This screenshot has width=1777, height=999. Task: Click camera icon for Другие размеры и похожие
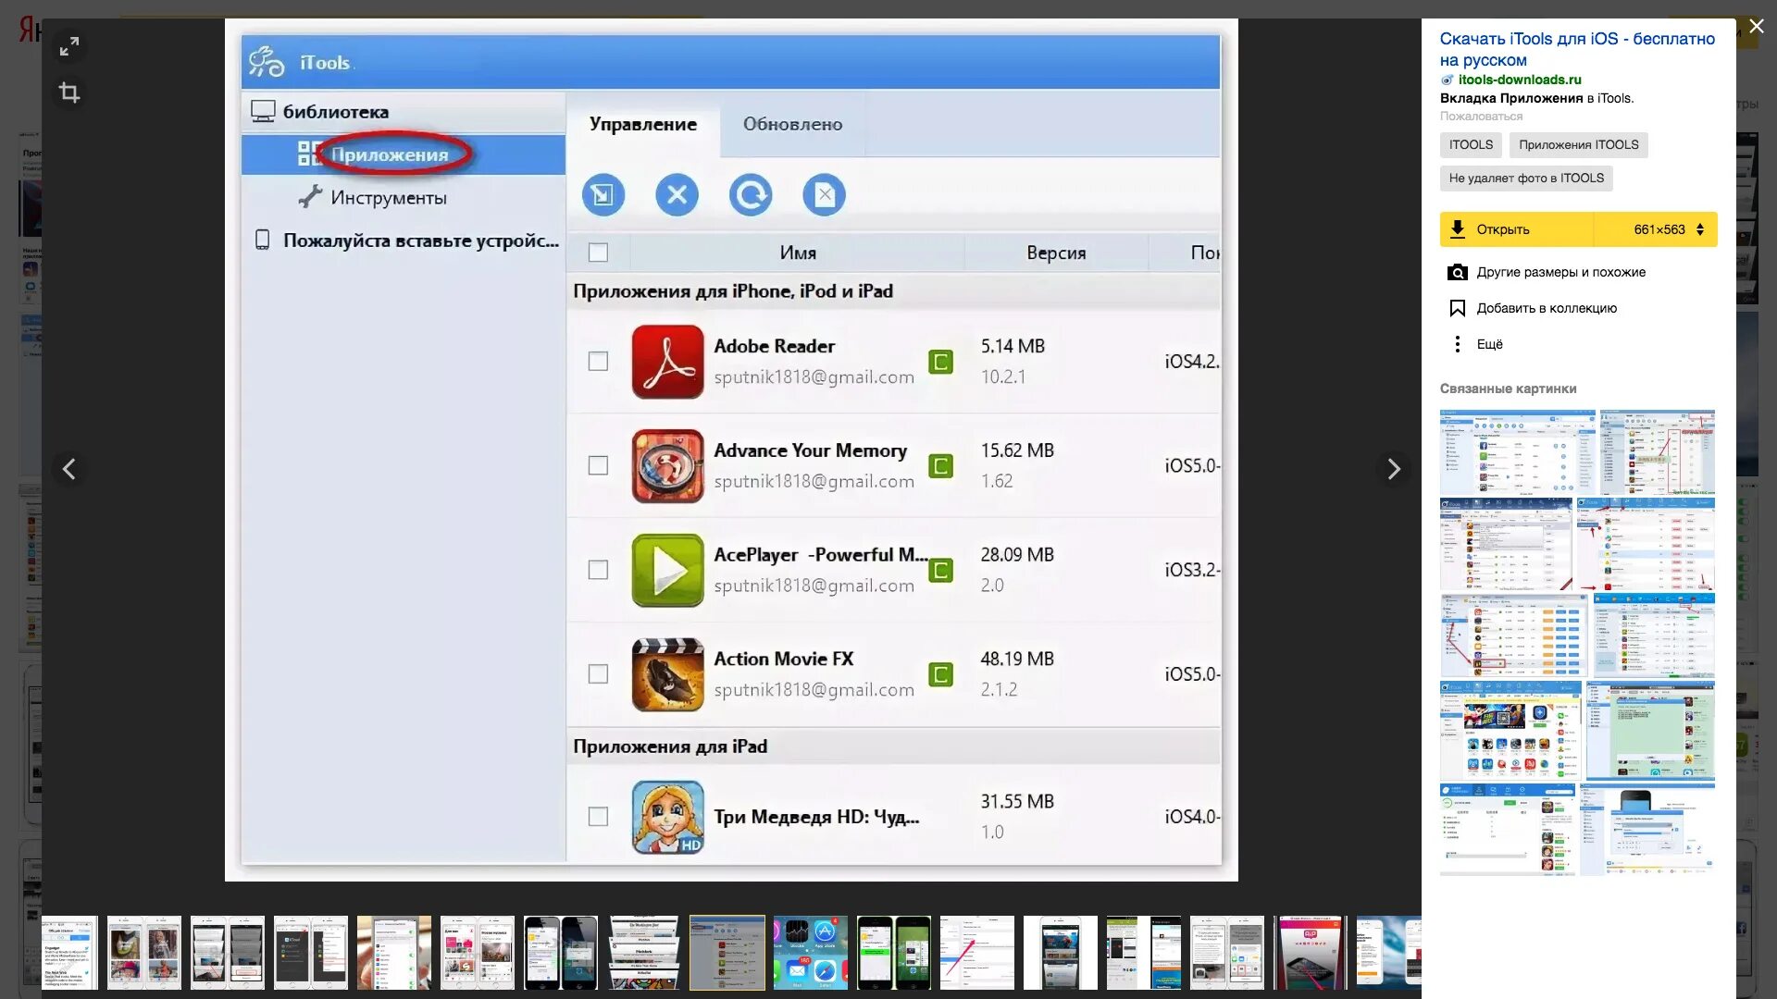click(x=1458, y=272)
